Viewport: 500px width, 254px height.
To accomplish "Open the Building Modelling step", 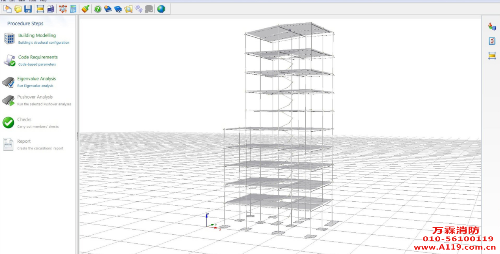I will pyautogui.click(x=37, y=35).
